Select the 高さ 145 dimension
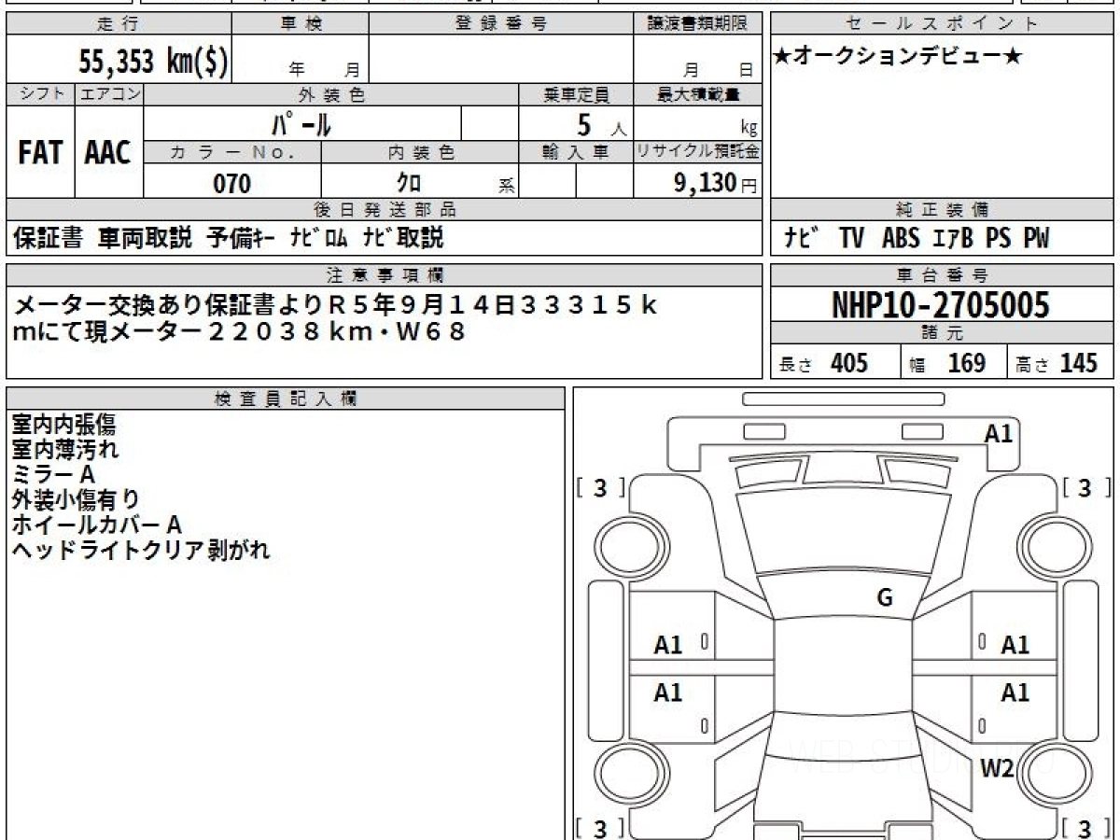 pyautogui.click(x=1057, y=363)
